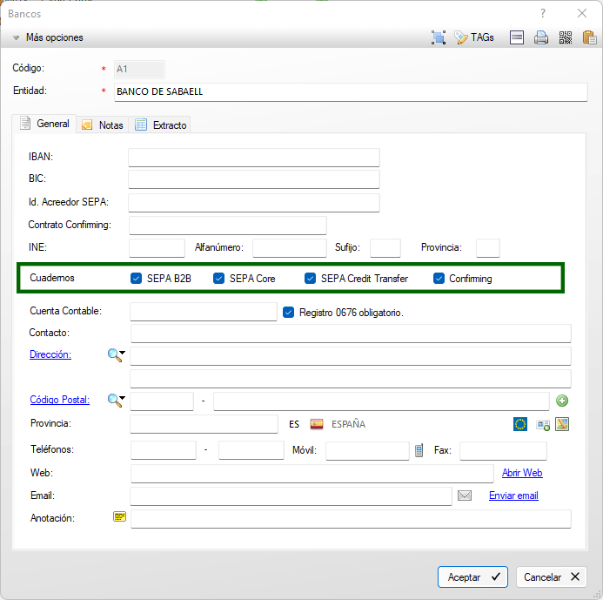The image size is (603, 600).
Task: Expand the Más opciones section
Action: click(x=17, y=37)
